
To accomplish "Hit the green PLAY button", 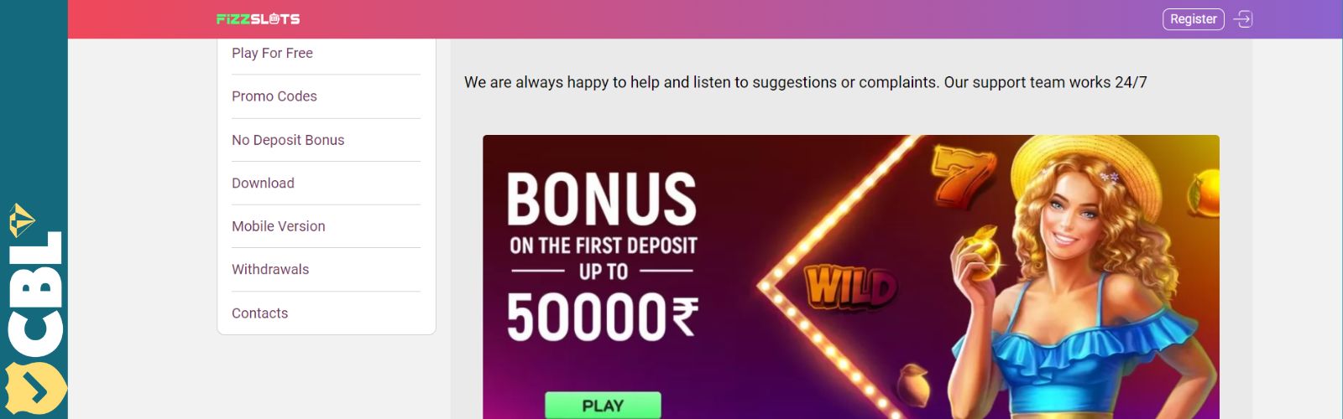I will tap(603, 405).
